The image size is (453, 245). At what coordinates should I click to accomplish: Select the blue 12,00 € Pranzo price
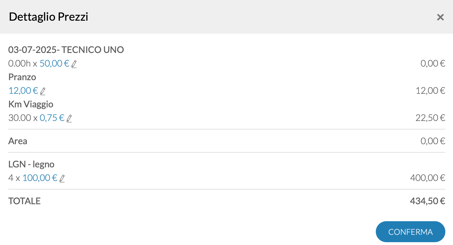click(23, 91)
